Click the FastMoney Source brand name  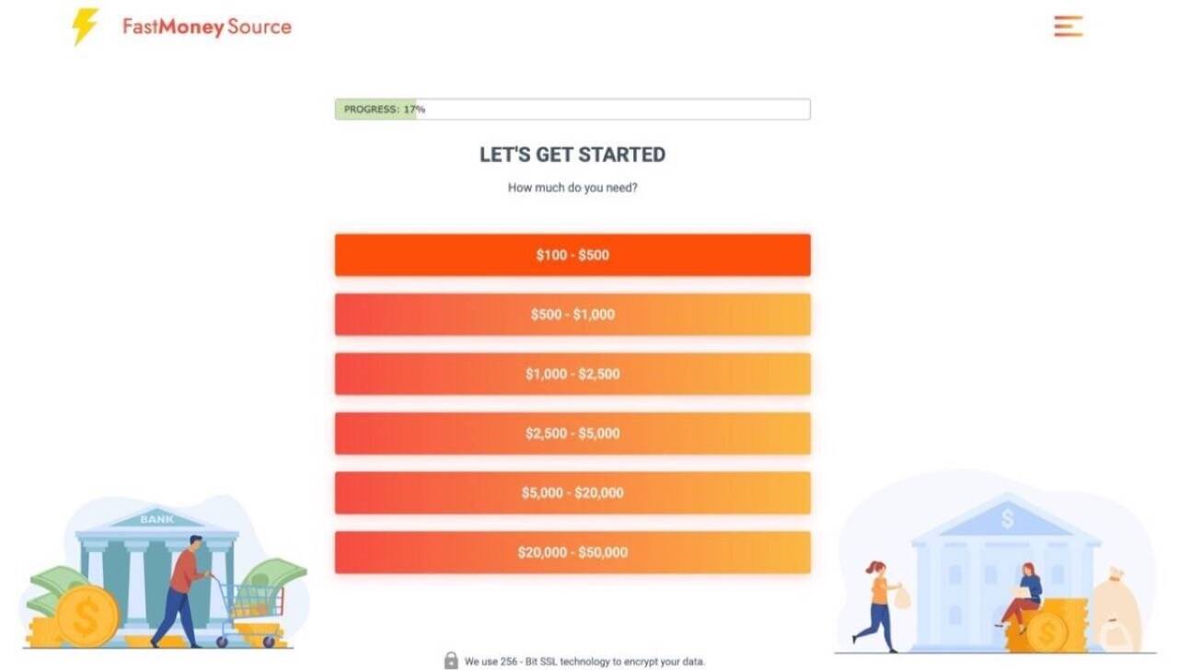click(206, 27)
